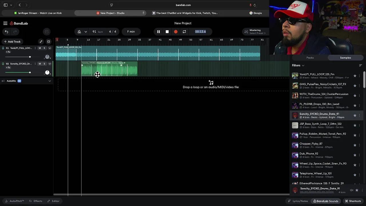Reload the page in the browser
366x206 pixels.
point(255,5)
